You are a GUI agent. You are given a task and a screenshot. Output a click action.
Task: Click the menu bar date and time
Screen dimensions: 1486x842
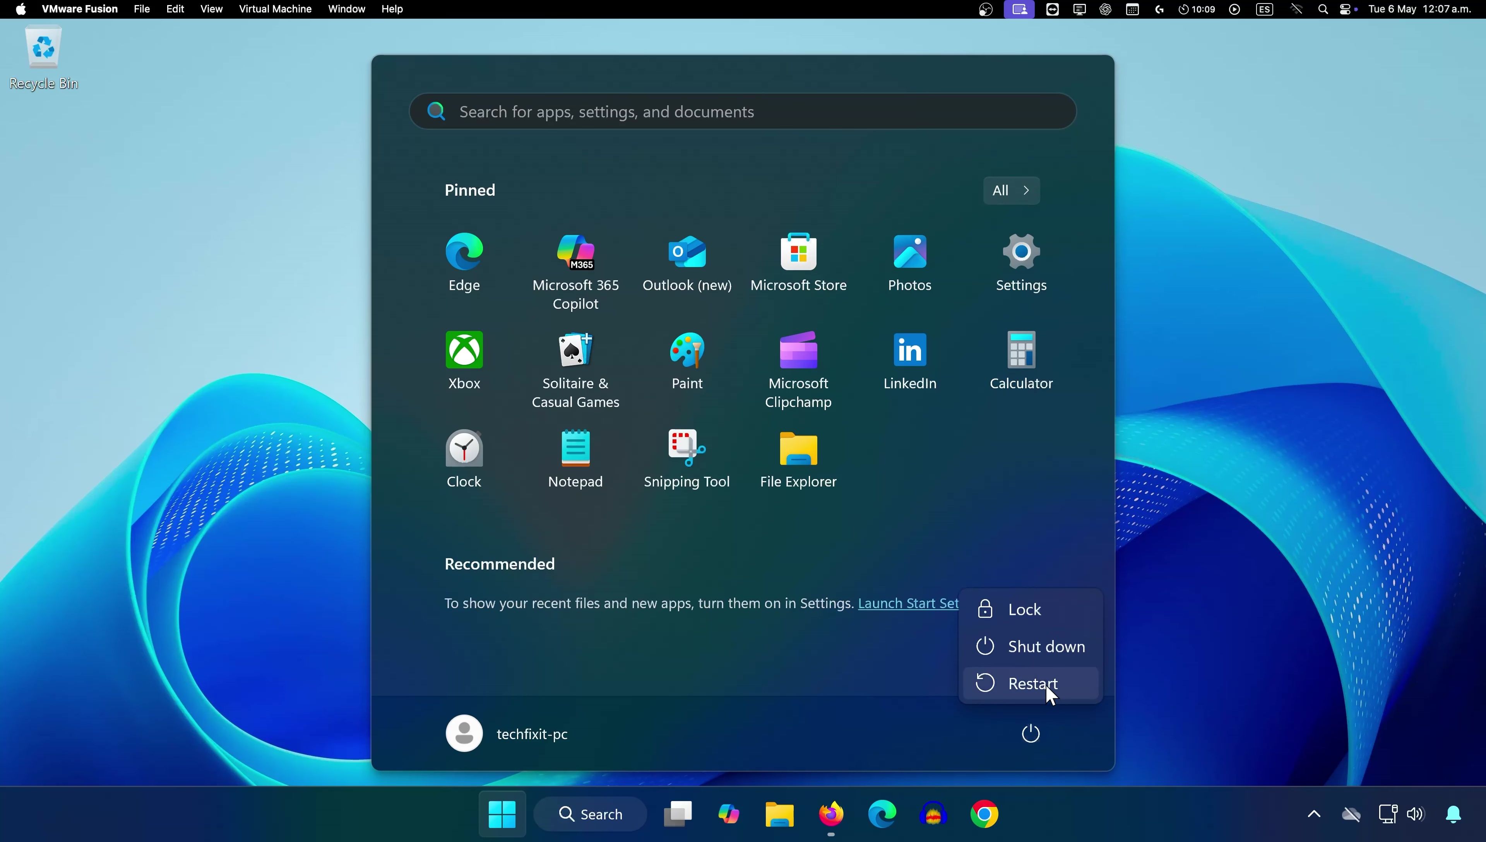tap(1420, 9)
